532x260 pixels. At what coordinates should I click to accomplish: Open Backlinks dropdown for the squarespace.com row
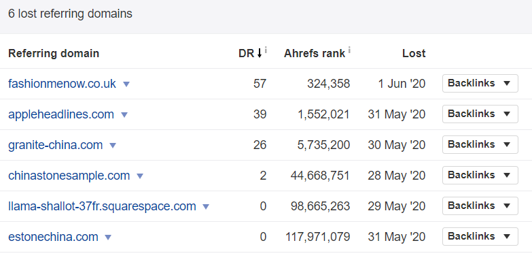pos(480,206)
